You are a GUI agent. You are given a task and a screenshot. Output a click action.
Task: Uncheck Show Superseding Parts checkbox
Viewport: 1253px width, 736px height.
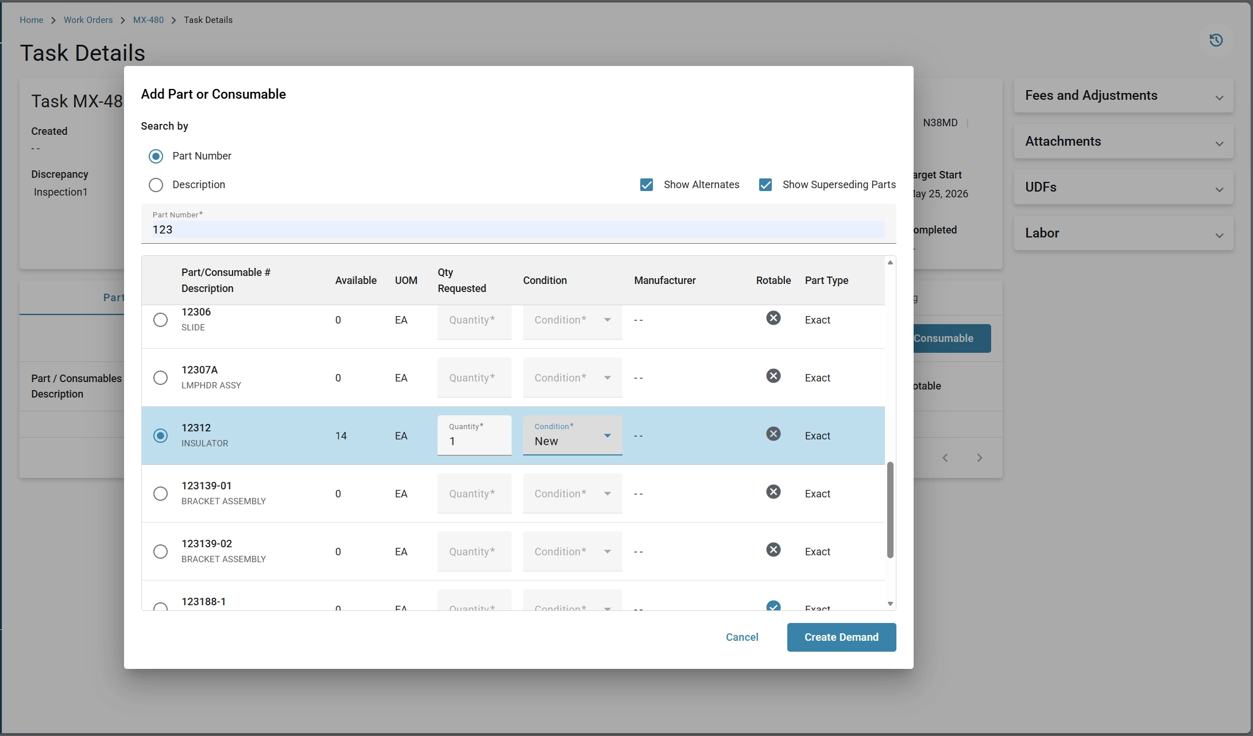click(765, 185)
